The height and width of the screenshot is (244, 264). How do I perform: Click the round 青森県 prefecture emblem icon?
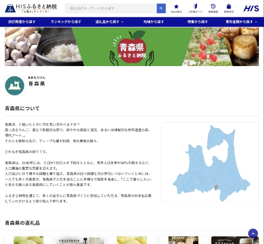[x=15, y=85]
